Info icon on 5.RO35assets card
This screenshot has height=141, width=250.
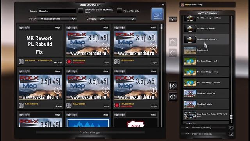pos(75,28)
